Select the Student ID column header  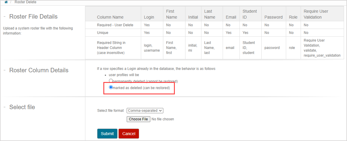[250, 14]
